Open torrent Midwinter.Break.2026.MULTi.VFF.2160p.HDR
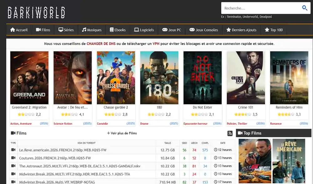Image resolution: width=313 pixels, height=184 pixels. [74, 174]
